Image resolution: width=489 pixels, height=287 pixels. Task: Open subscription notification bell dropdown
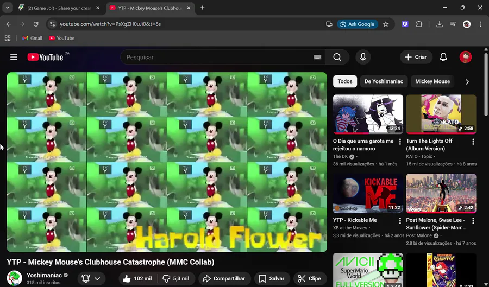point(91,279)
